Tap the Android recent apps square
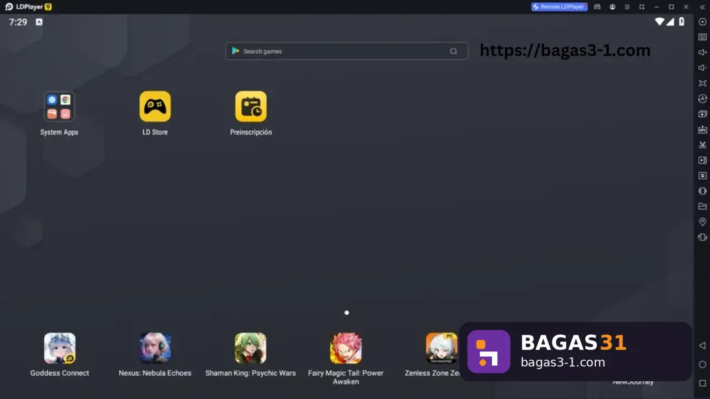This screenshot has width=710, height=399. [702, 383]
